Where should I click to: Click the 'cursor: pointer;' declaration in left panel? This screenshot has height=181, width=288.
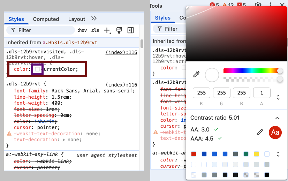coord(37,127)
